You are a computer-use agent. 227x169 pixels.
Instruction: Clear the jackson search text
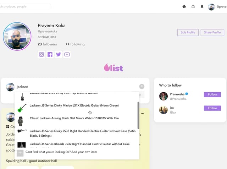tap(142, 86)
